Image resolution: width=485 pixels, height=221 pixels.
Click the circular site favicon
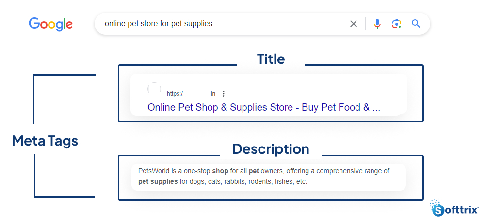point(154,89)
